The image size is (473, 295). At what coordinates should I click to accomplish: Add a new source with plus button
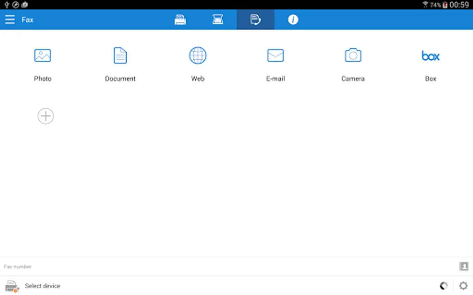[46, 116]
